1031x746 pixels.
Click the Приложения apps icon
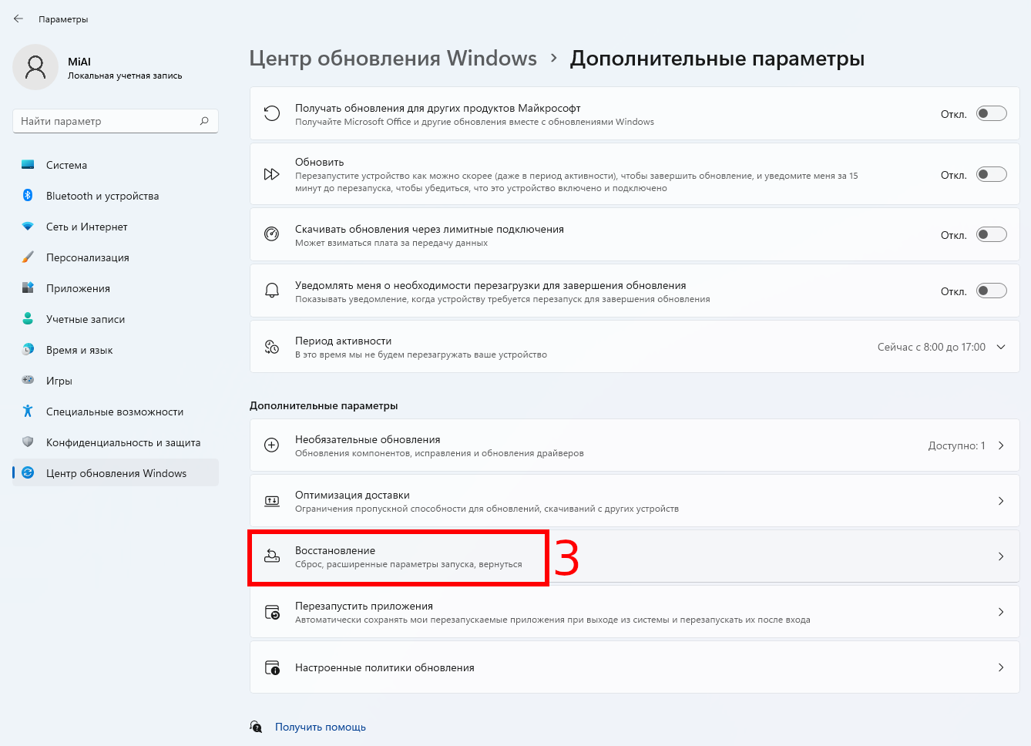28,288
